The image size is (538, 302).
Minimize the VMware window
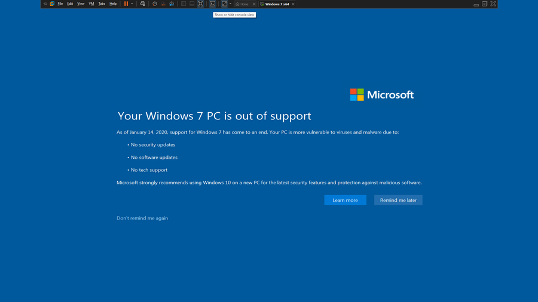click(476, 4)
